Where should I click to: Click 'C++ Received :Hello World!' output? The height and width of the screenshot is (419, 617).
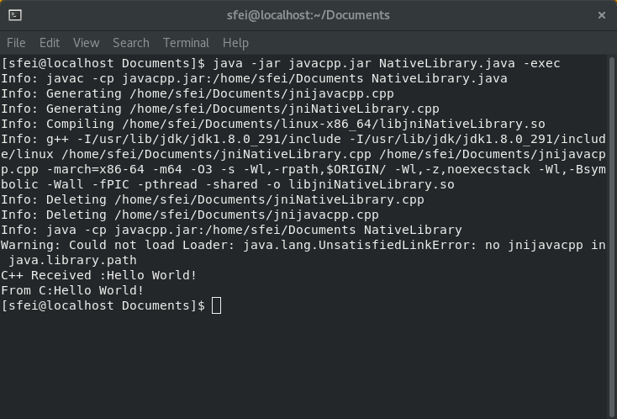pyautogui.click(x=98, y=275)
